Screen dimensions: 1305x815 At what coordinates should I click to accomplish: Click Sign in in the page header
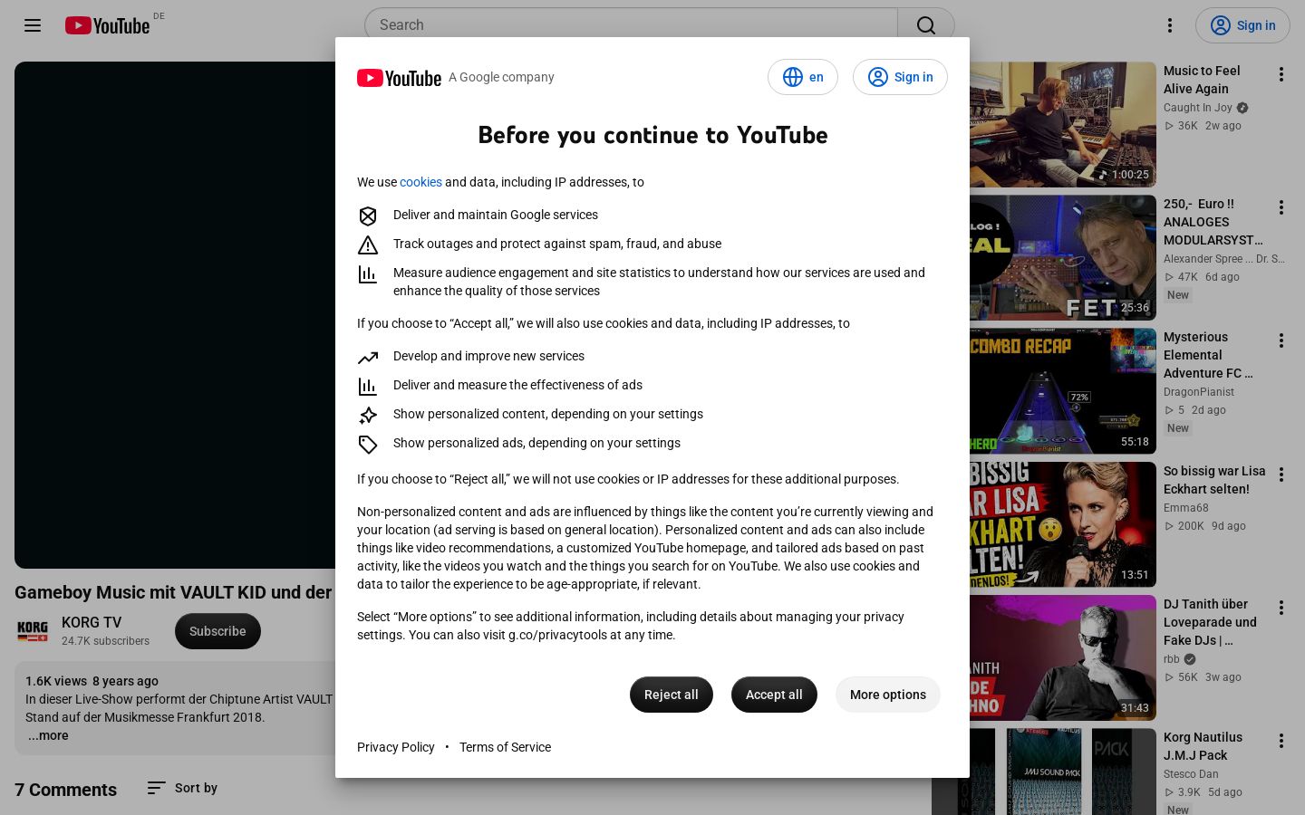pyautogui.click(x=1242, y=25)
